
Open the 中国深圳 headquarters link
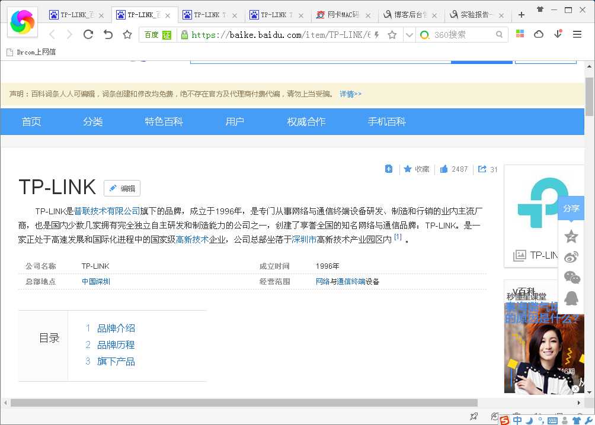(x=95, y=282)
